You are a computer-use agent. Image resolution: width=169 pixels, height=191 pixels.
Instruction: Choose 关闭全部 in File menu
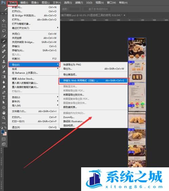pos(34,38)
